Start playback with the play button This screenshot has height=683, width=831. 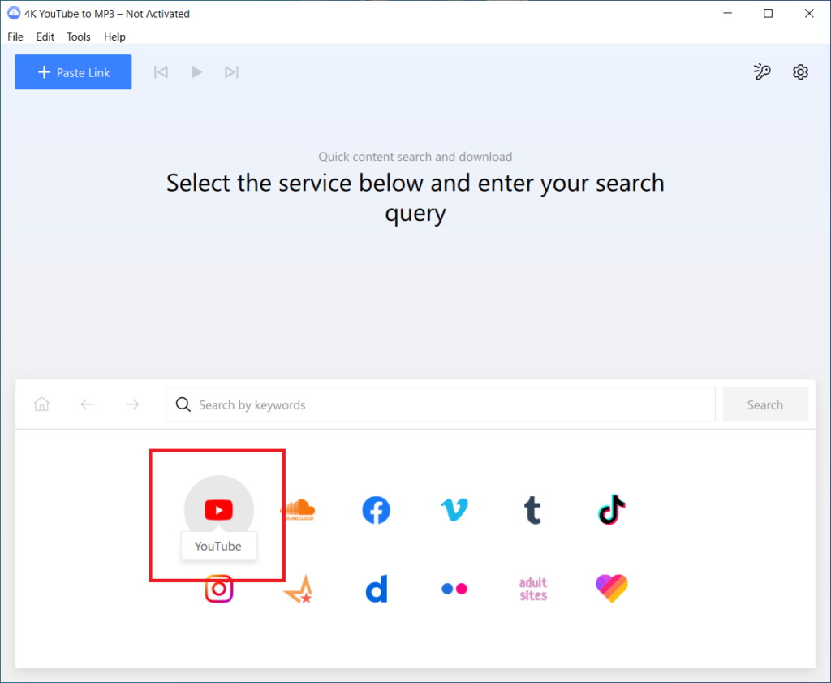pyautogui.click(x=196, y=72)
